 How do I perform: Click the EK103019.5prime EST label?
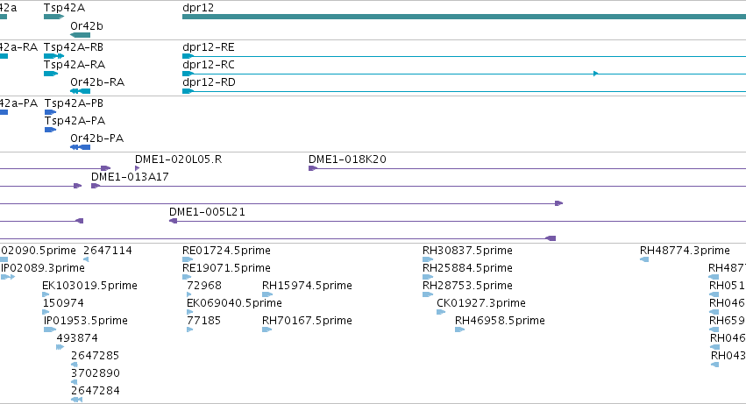point(89,285)
